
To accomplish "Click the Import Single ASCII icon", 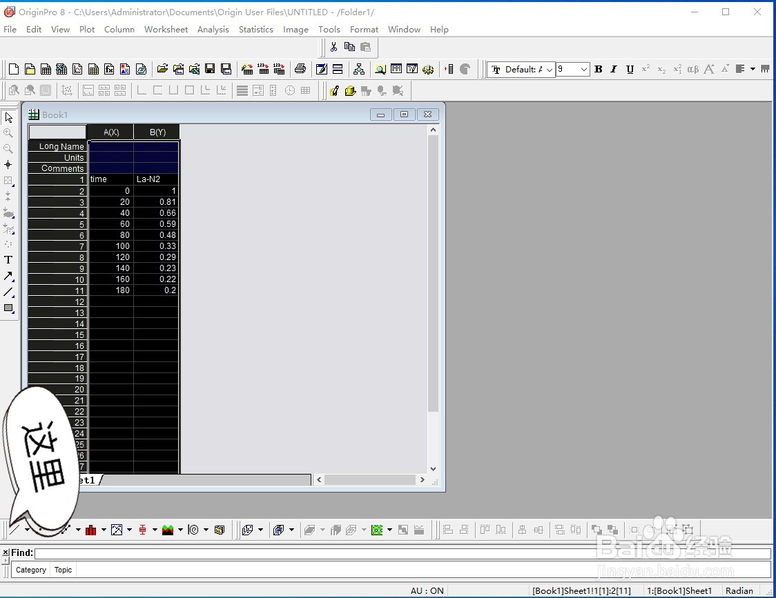I will [263, 69].
